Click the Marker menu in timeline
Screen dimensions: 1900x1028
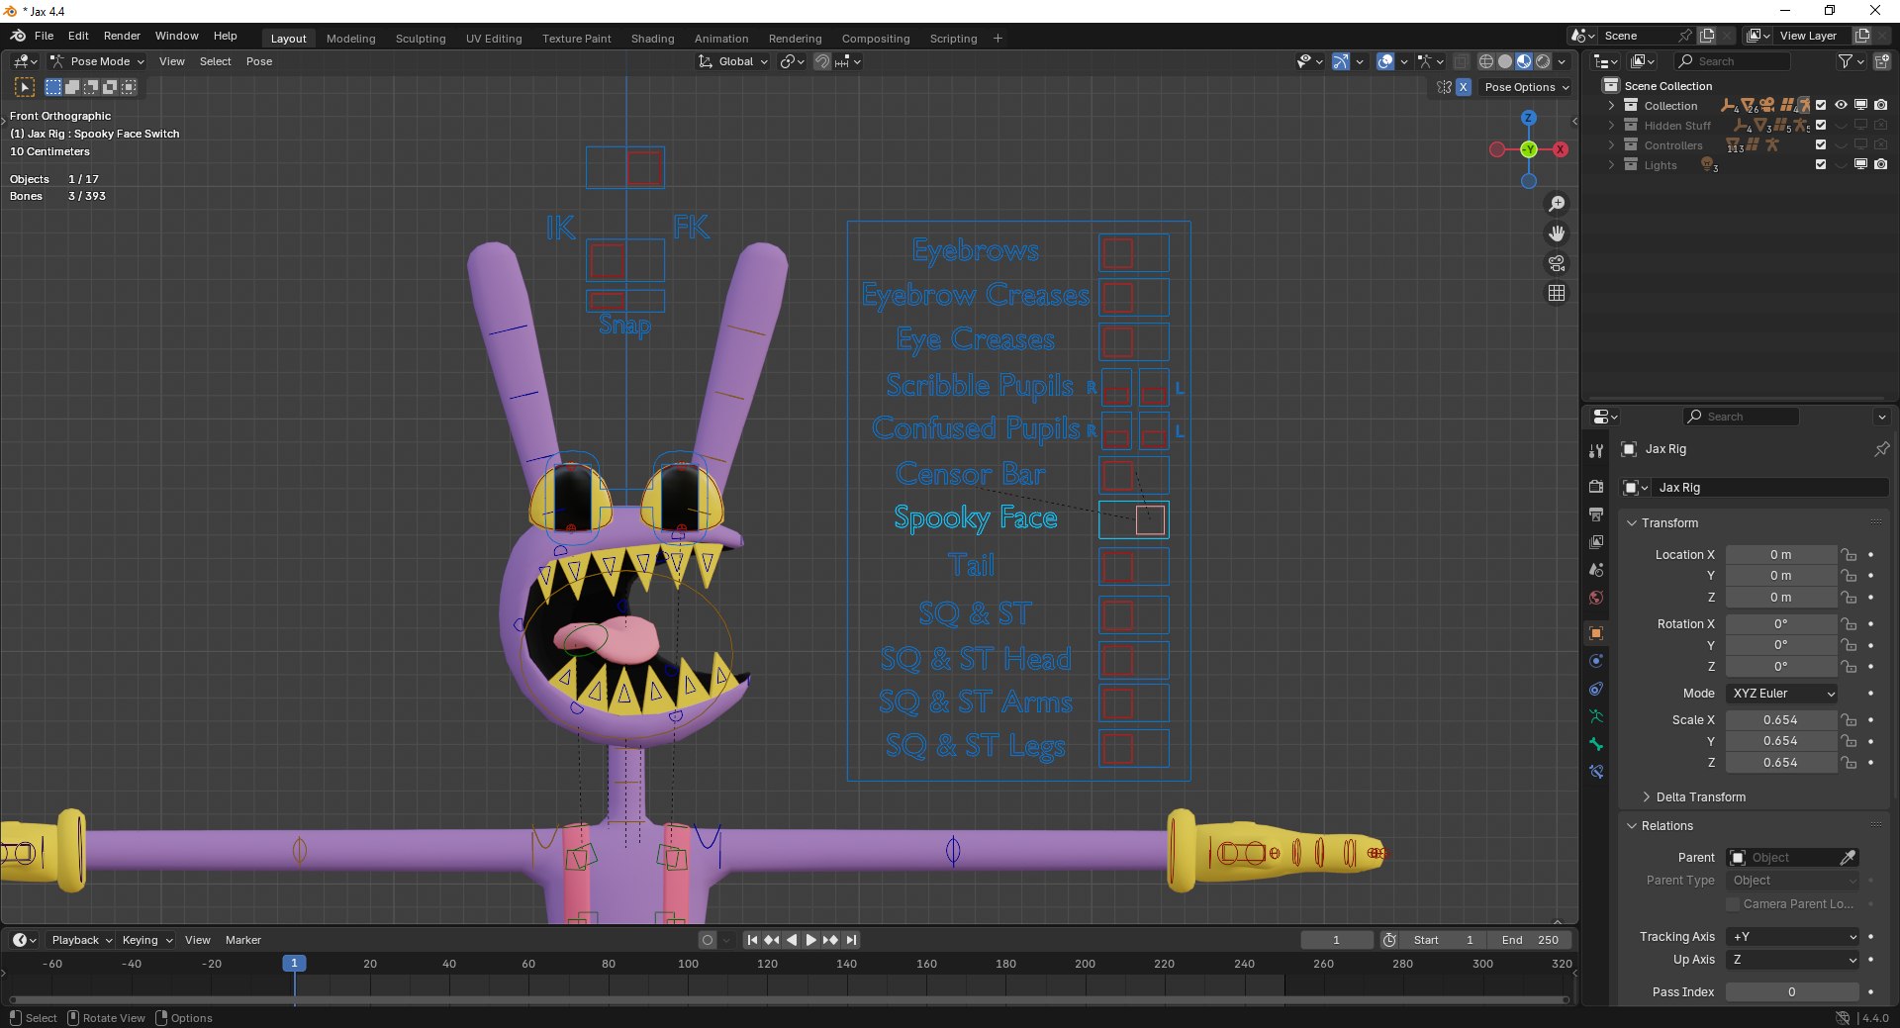click(x=242, y=940)
